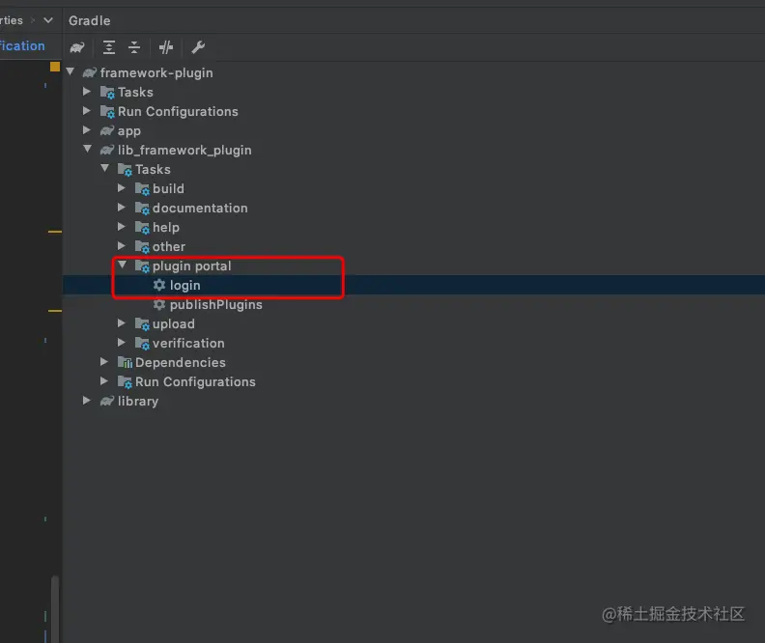
Task: Click the library module elephant icon
Action: (x=107, y=402)
